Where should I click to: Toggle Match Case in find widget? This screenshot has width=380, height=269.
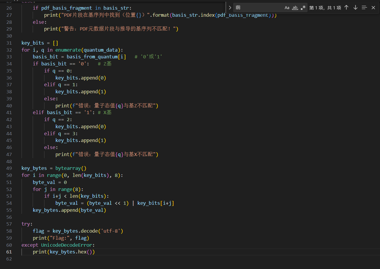[x=287, y=8]
